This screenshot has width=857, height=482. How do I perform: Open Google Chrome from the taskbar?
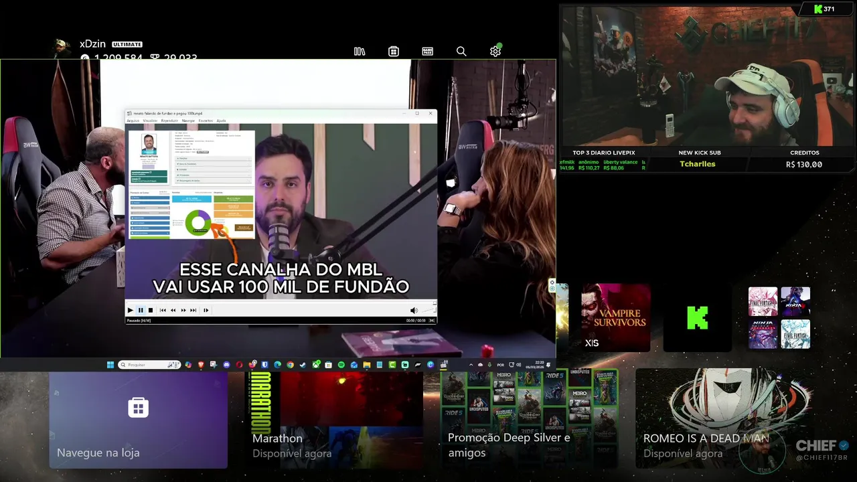click(290, 365)
